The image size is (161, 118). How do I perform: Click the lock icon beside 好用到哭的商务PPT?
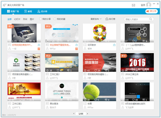(x=39, y=45)
